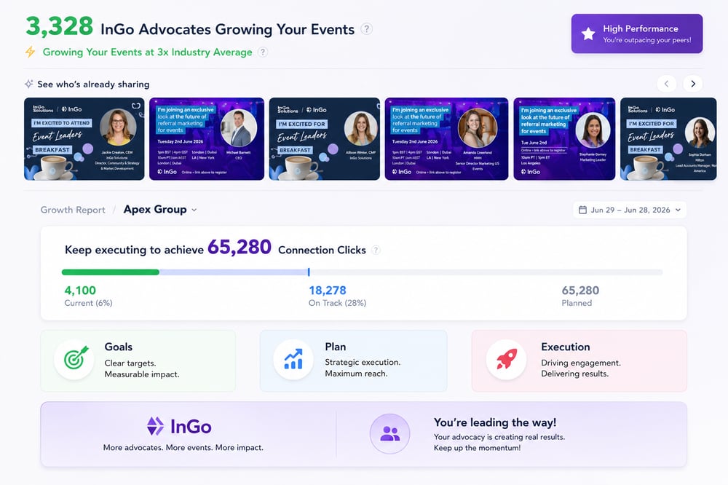Viewport: 728px width, 485px height.
Task: Click help icon beside InGo Advocates heading
Action: coord(366,29)
